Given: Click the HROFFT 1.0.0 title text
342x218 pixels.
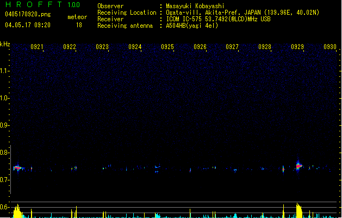Looking at the screenshot, I should point(42,4).
